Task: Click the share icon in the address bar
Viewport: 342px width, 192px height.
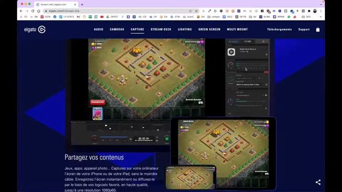Action: [x=190, y=11]
